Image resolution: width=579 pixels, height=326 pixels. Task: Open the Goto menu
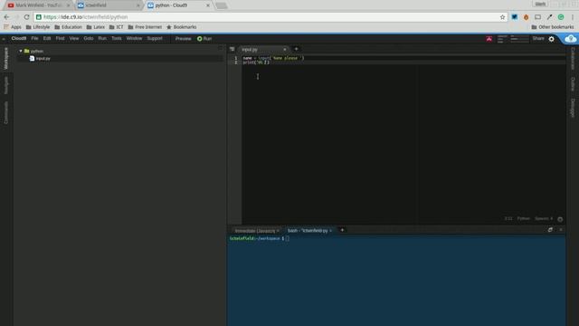89,38
